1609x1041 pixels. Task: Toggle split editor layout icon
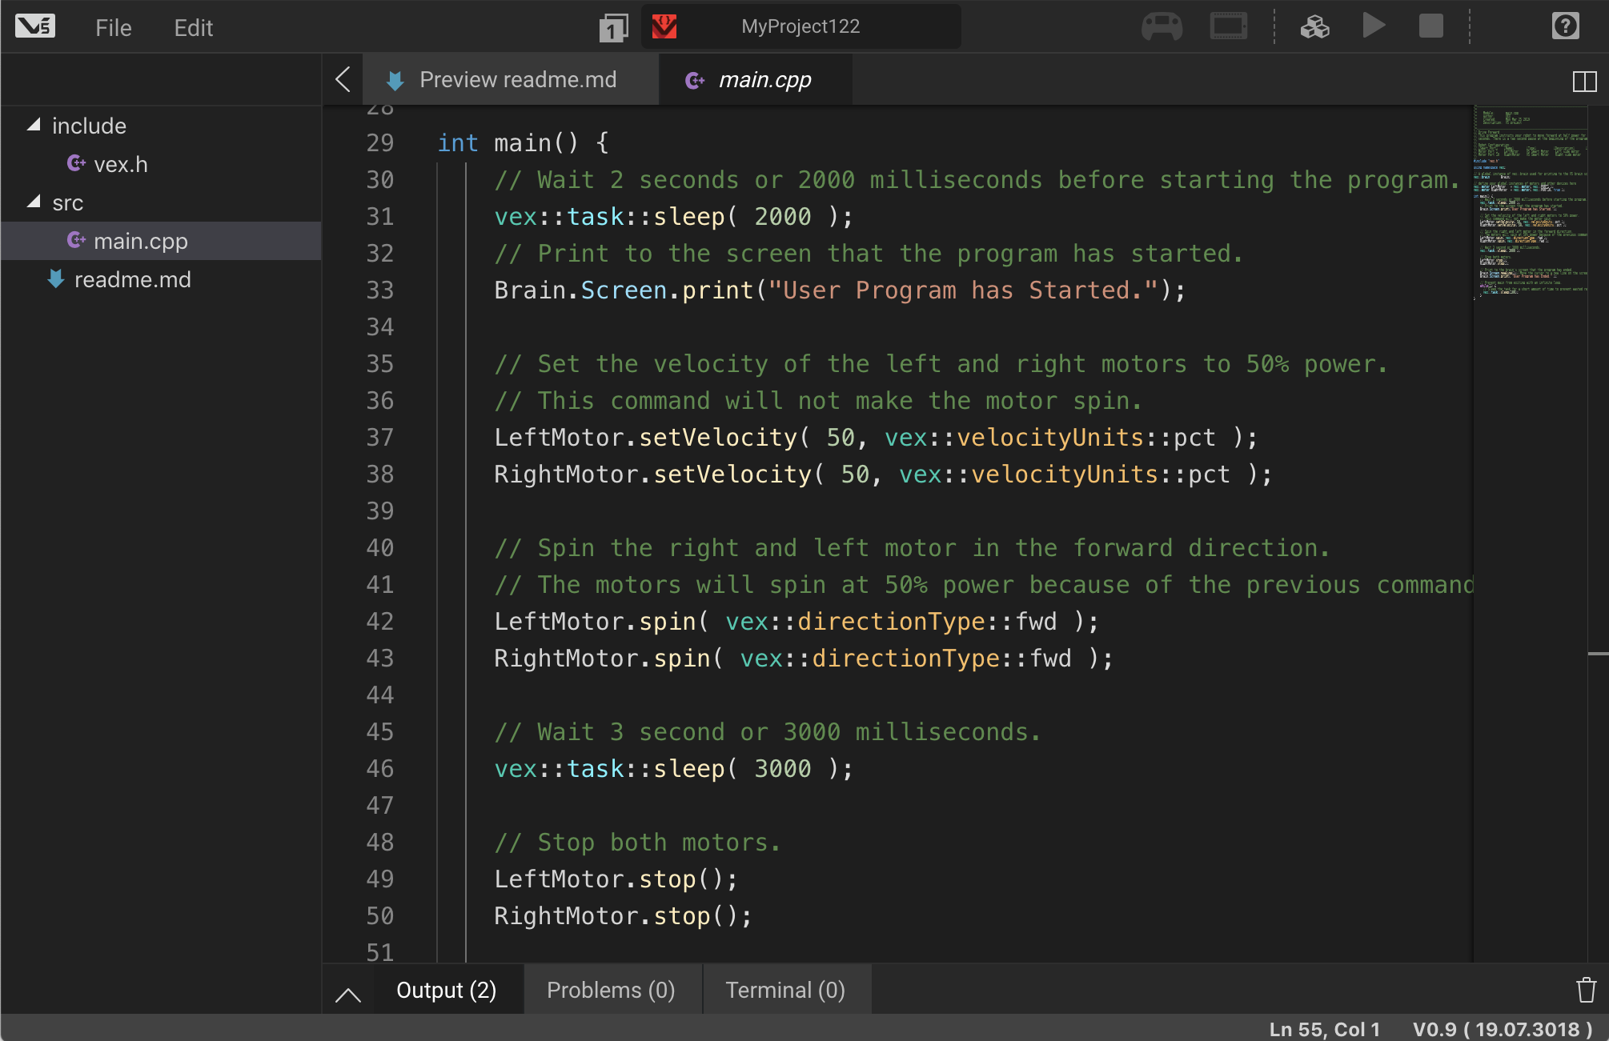coord(1584,82)
